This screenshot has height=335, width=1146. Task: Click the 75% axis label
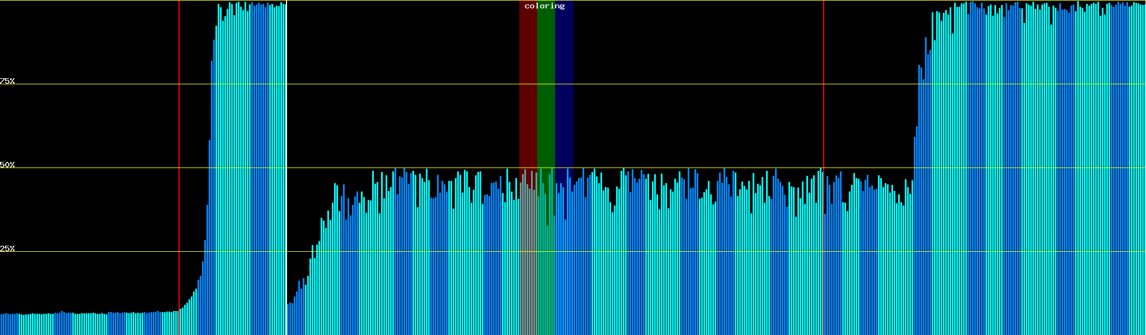(7, 81)
